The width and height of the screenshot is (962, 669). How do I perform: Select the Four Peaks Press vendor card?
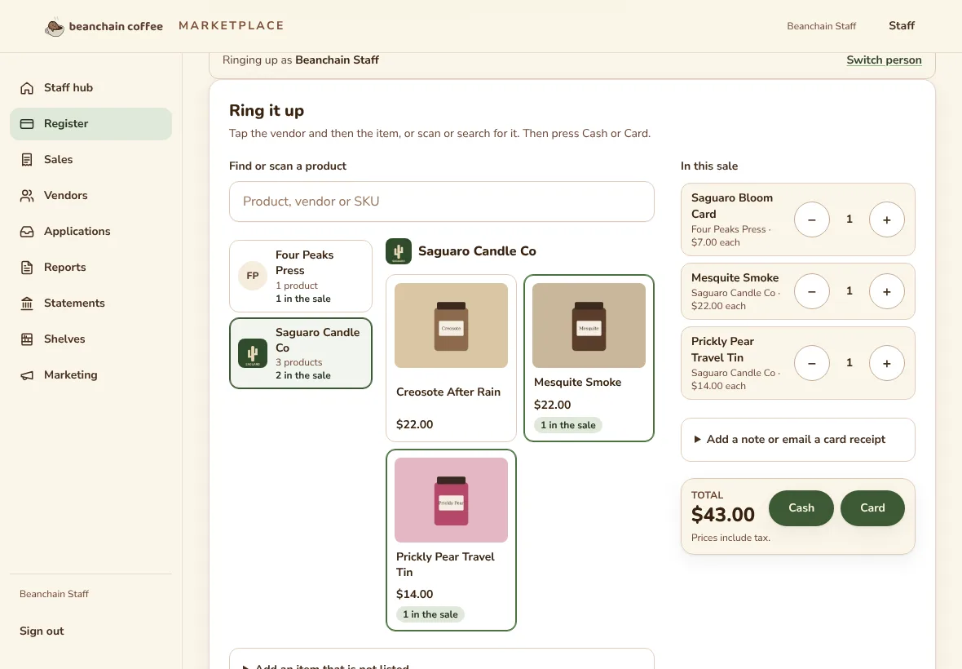(x=301, y=277)
